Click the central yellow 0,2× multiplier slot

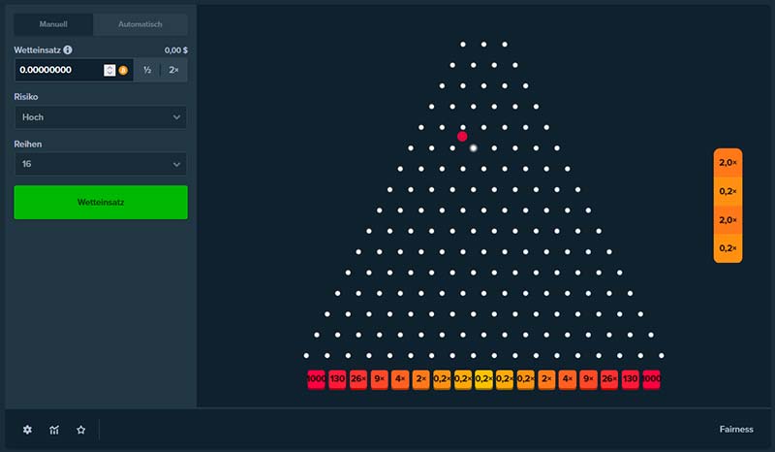(483, 379)
